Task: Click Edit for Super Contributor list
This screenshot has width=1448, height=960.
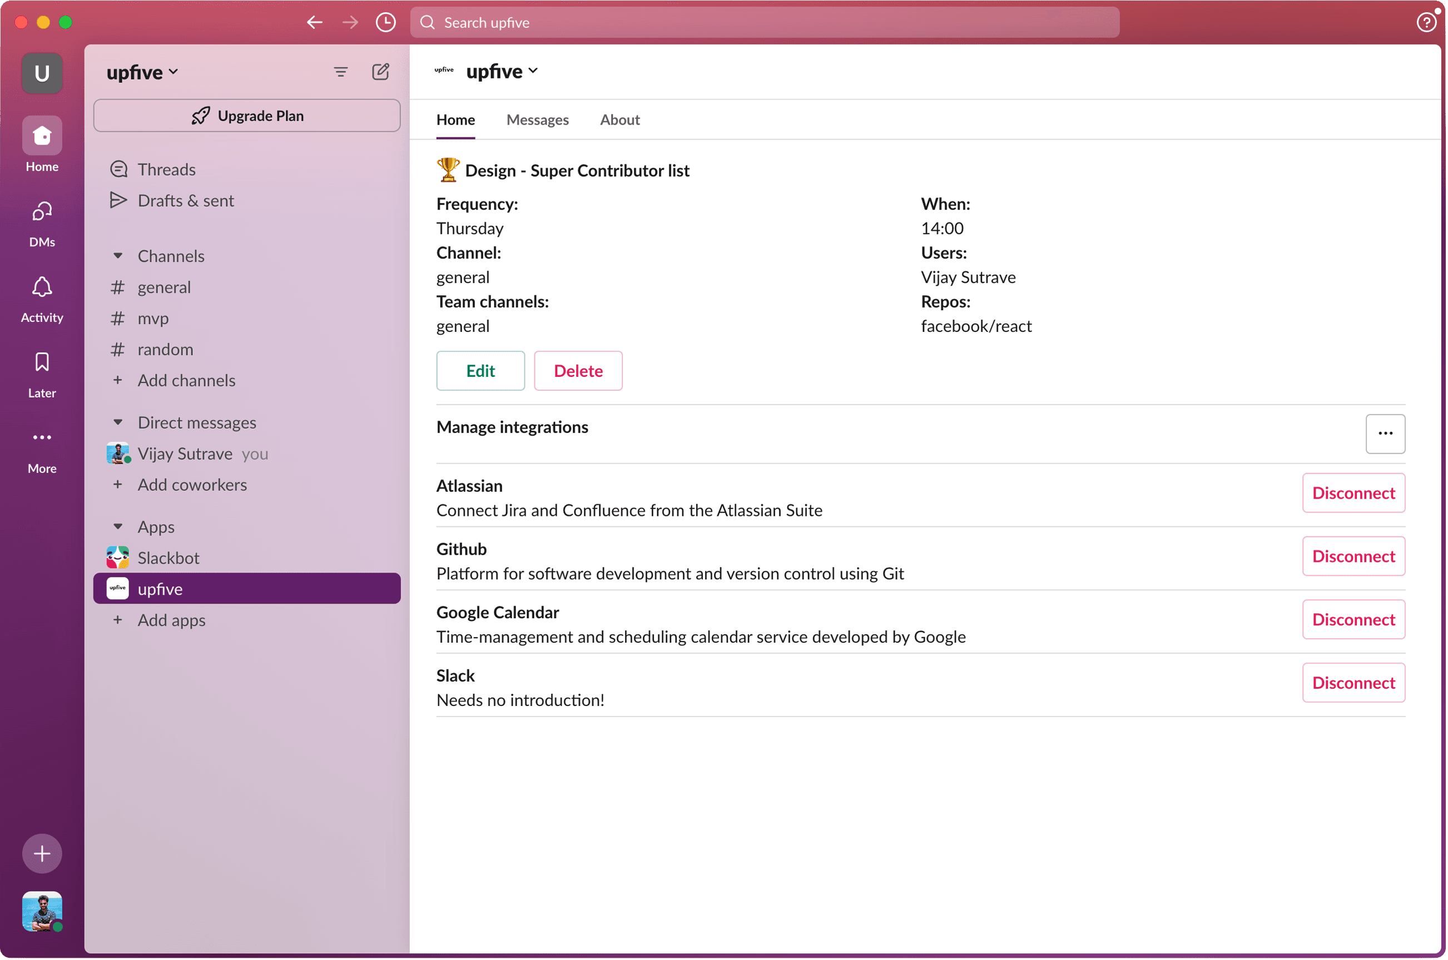Action: point(480,370)
